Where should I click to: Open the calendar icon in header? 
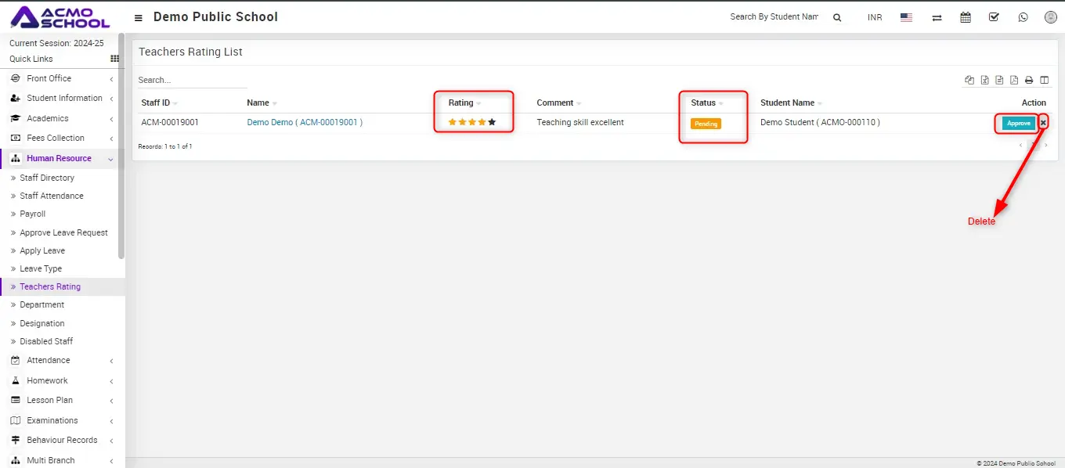(x=966, y=17)
